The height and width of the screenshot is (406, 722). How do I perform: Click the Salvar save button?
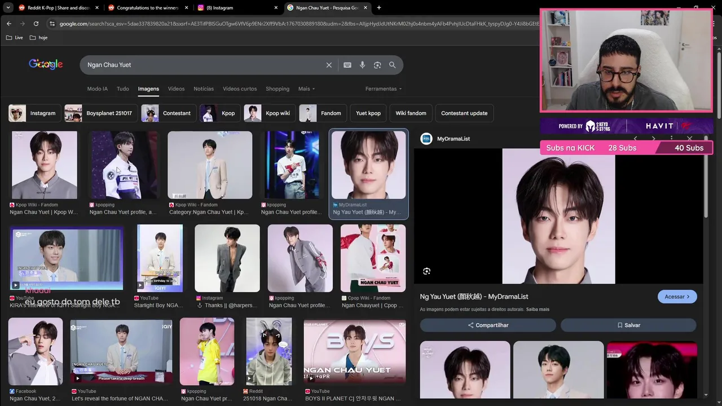628,325
